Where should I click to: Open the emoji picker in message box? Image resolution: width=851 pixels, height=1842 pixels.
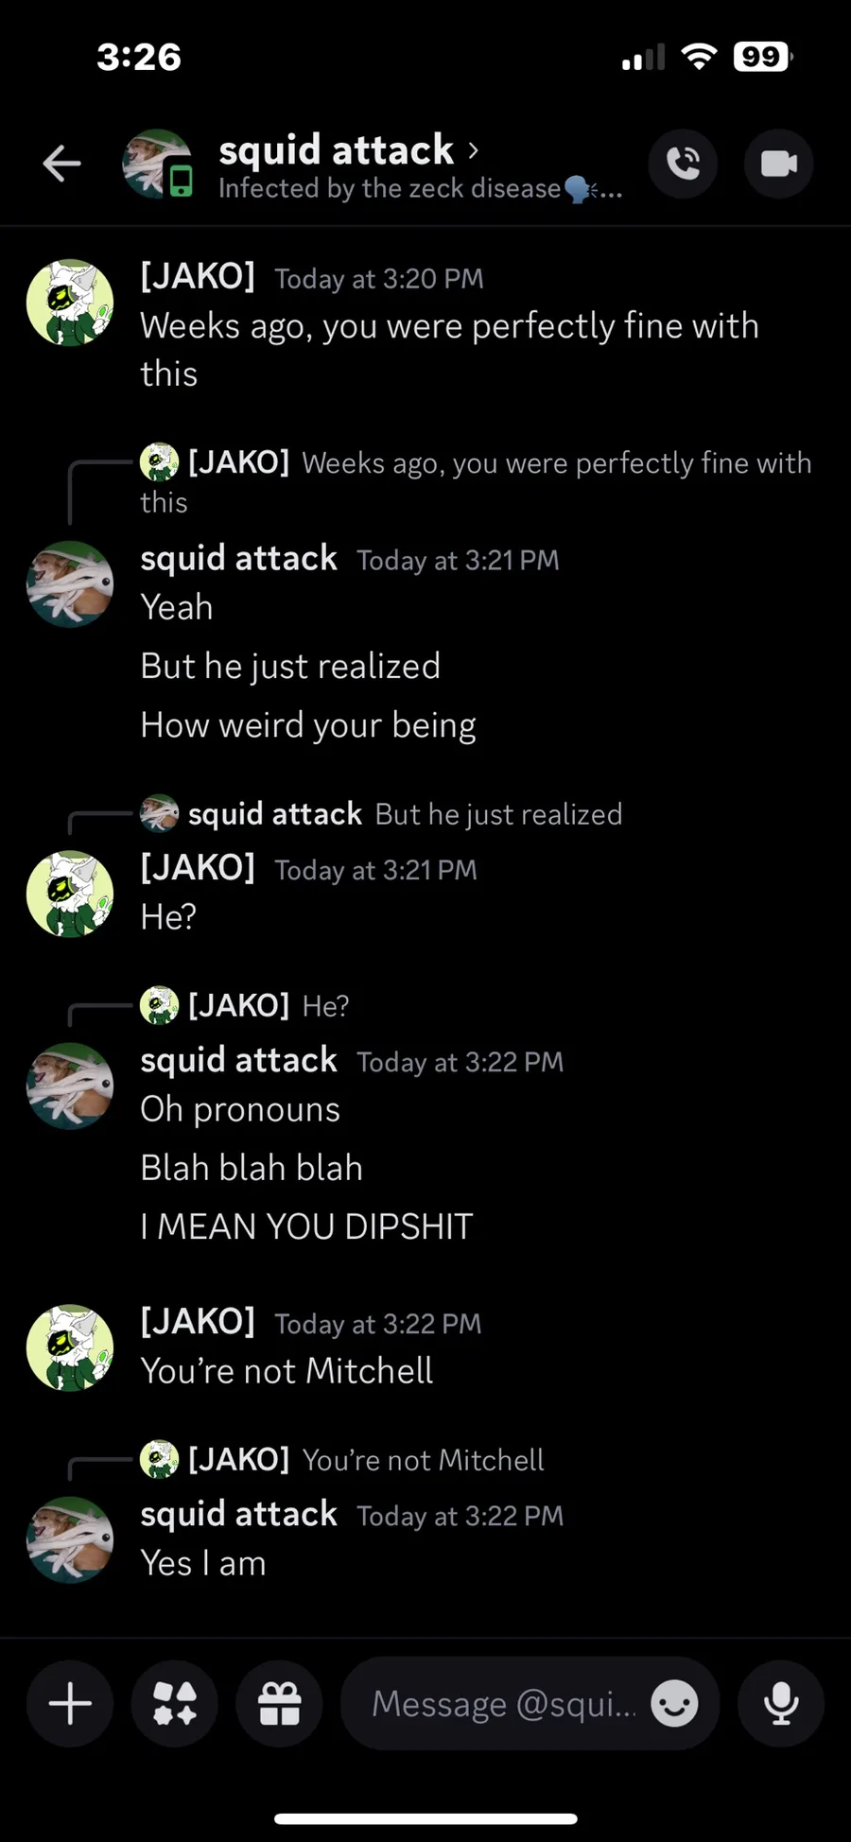pos(675,1704)
